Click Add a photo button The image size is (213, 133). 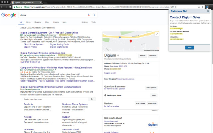coord(152,103)
